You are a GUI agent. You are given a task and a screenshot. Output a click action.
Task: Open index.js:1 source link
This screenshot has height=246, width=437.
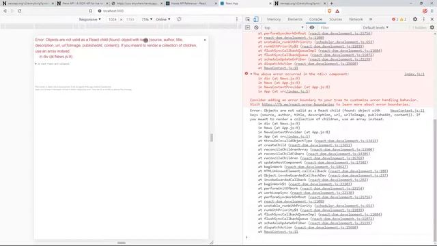[414, 74]
